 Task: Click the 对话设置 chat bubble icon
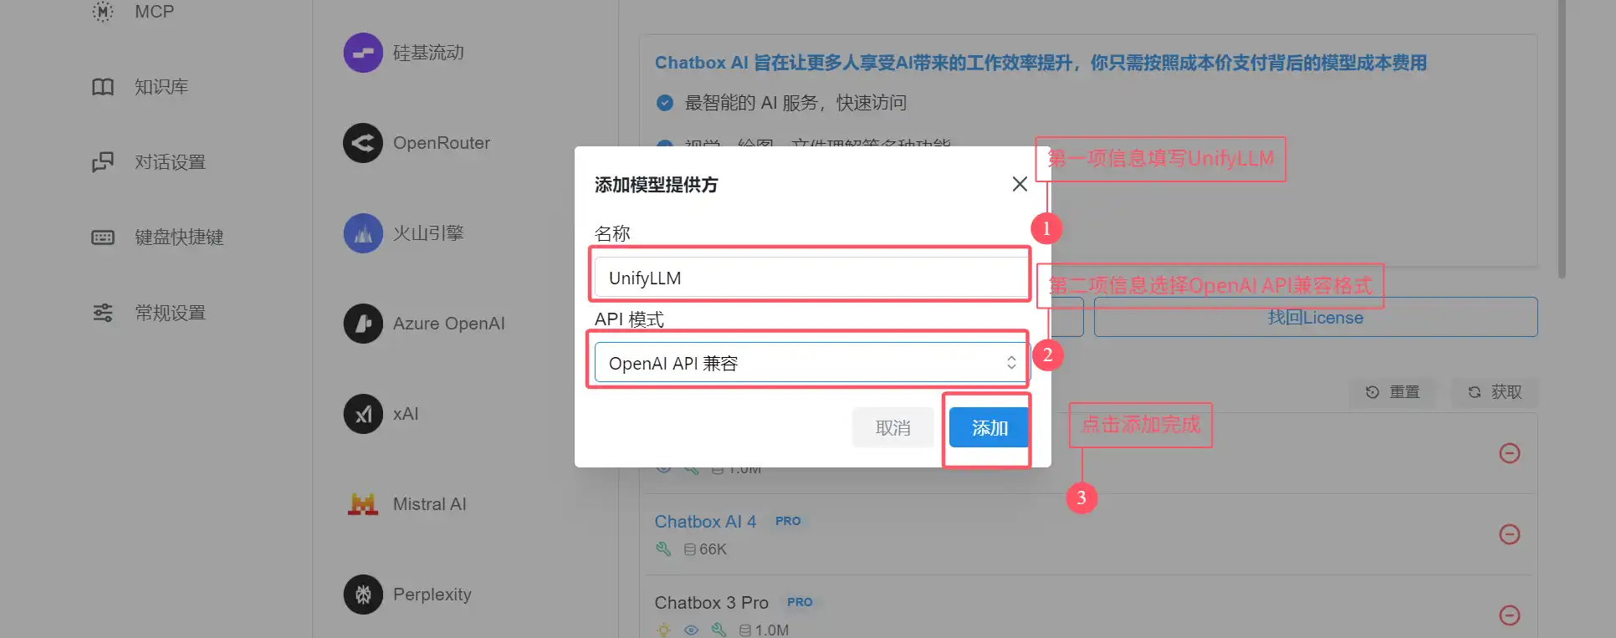pyautogui.click(x=103, y=162)
